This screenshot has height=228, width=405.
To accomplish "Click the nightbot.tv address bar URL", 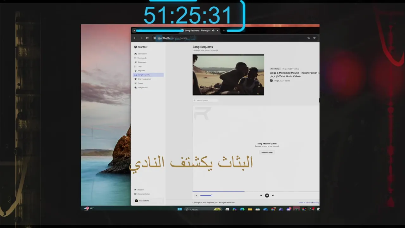I will (172, 38).
